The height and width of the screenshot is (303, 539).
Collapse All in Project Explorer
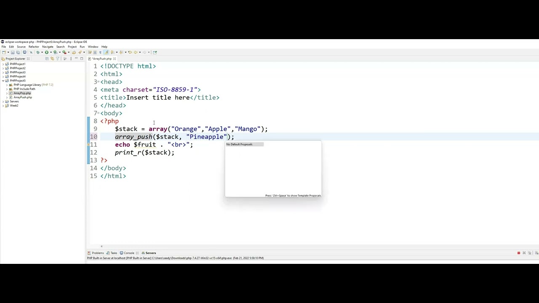[47, 58]
